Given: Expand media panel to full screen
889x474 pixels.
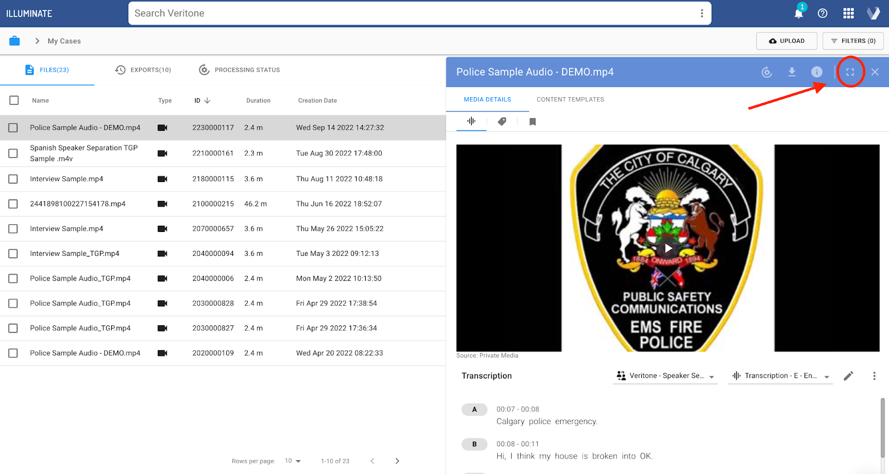Looking at the screenshot, I should point(850,72).
